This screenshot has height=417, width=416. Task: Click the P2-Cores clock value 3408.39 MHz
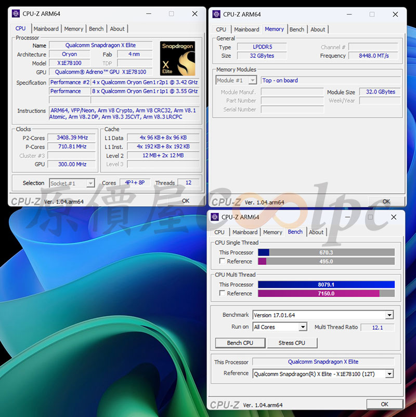coord(72,138)
